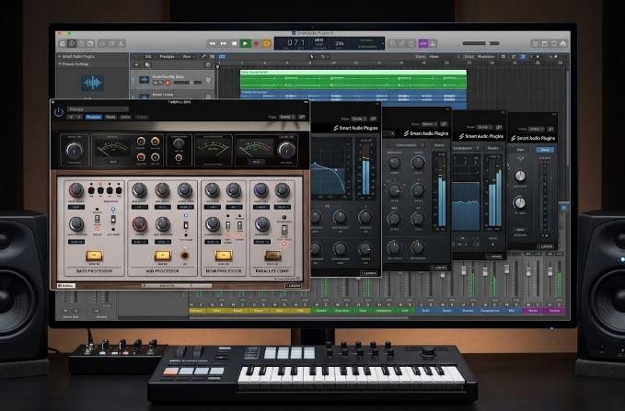
Task: Select the leftmost yellow mixer channel label
Action: pyautogui.click(x=196, y=310)
